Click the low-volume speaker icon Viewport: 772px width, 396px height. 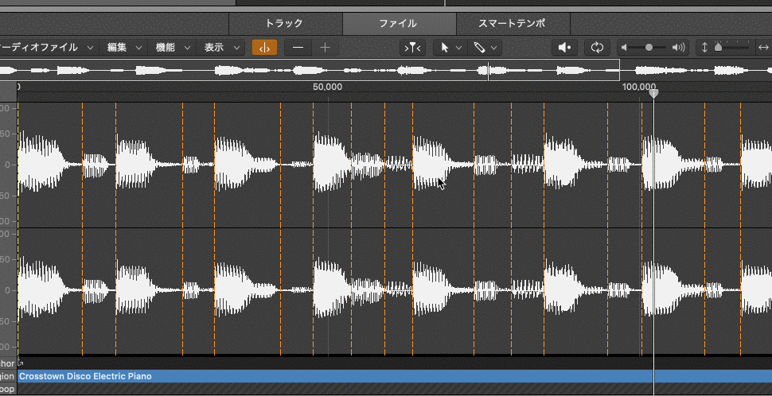point(624,48)
